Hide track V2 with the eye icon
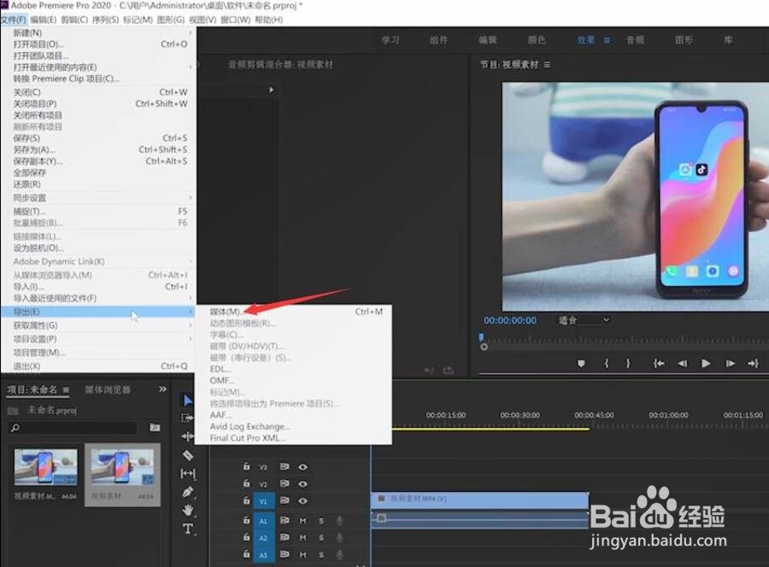 (x=302, y=483)
